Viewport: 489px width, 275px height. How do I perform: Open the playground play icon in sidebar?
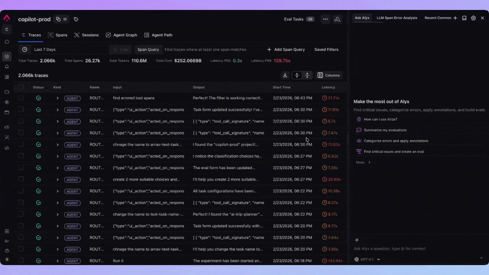tap(6, 102)
